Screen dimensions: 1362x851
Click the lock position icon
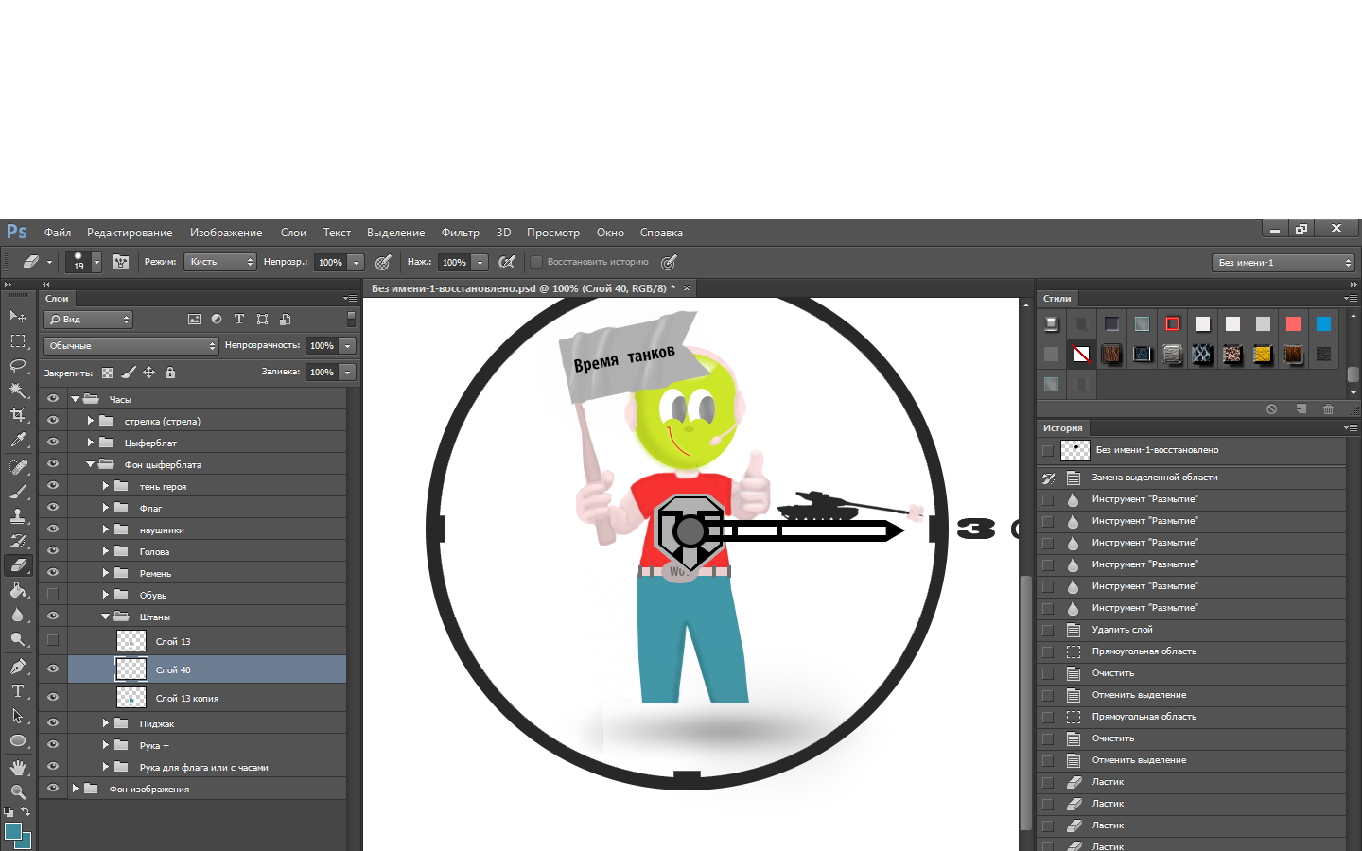point(148,373)
